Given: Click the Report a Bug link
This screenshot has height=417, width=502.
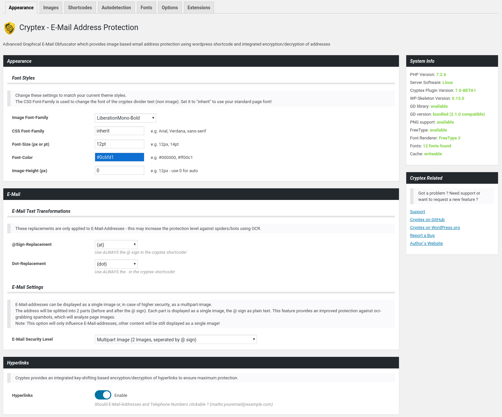Looking at the screenshot, I should (x=422, y=236).
